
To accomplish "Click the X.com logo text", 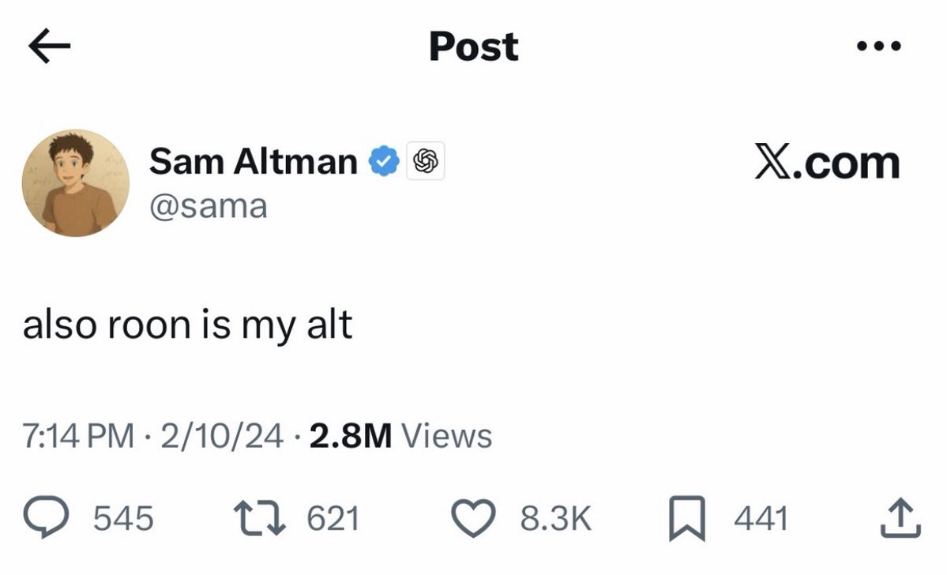I will click(826, 162).
